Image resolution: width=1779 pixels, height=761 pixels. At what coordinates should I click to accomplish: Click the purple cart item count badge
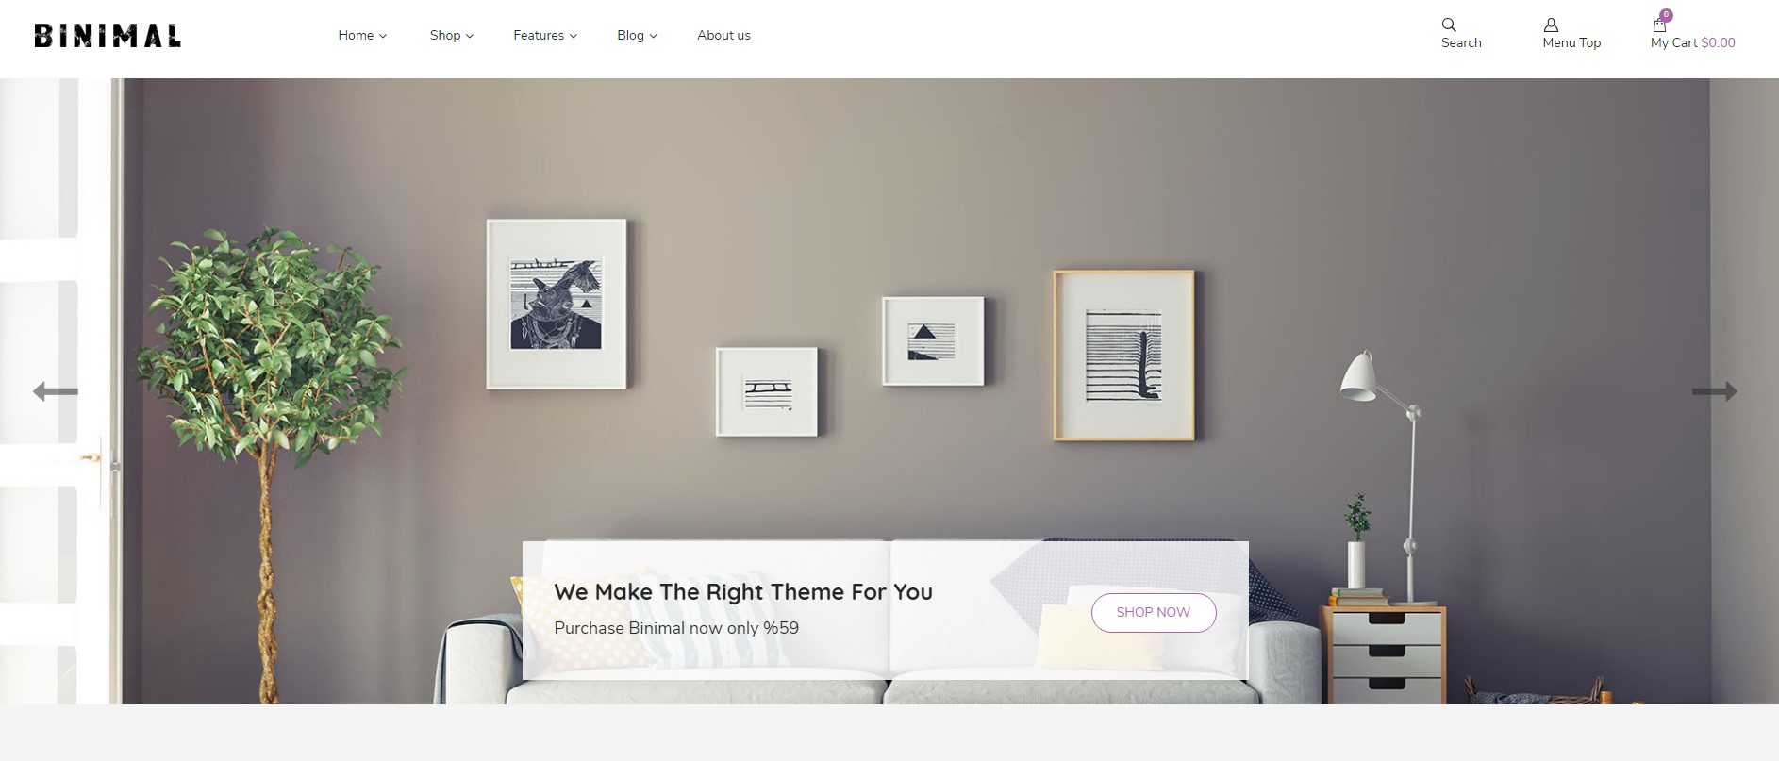tap(1667, 15)
